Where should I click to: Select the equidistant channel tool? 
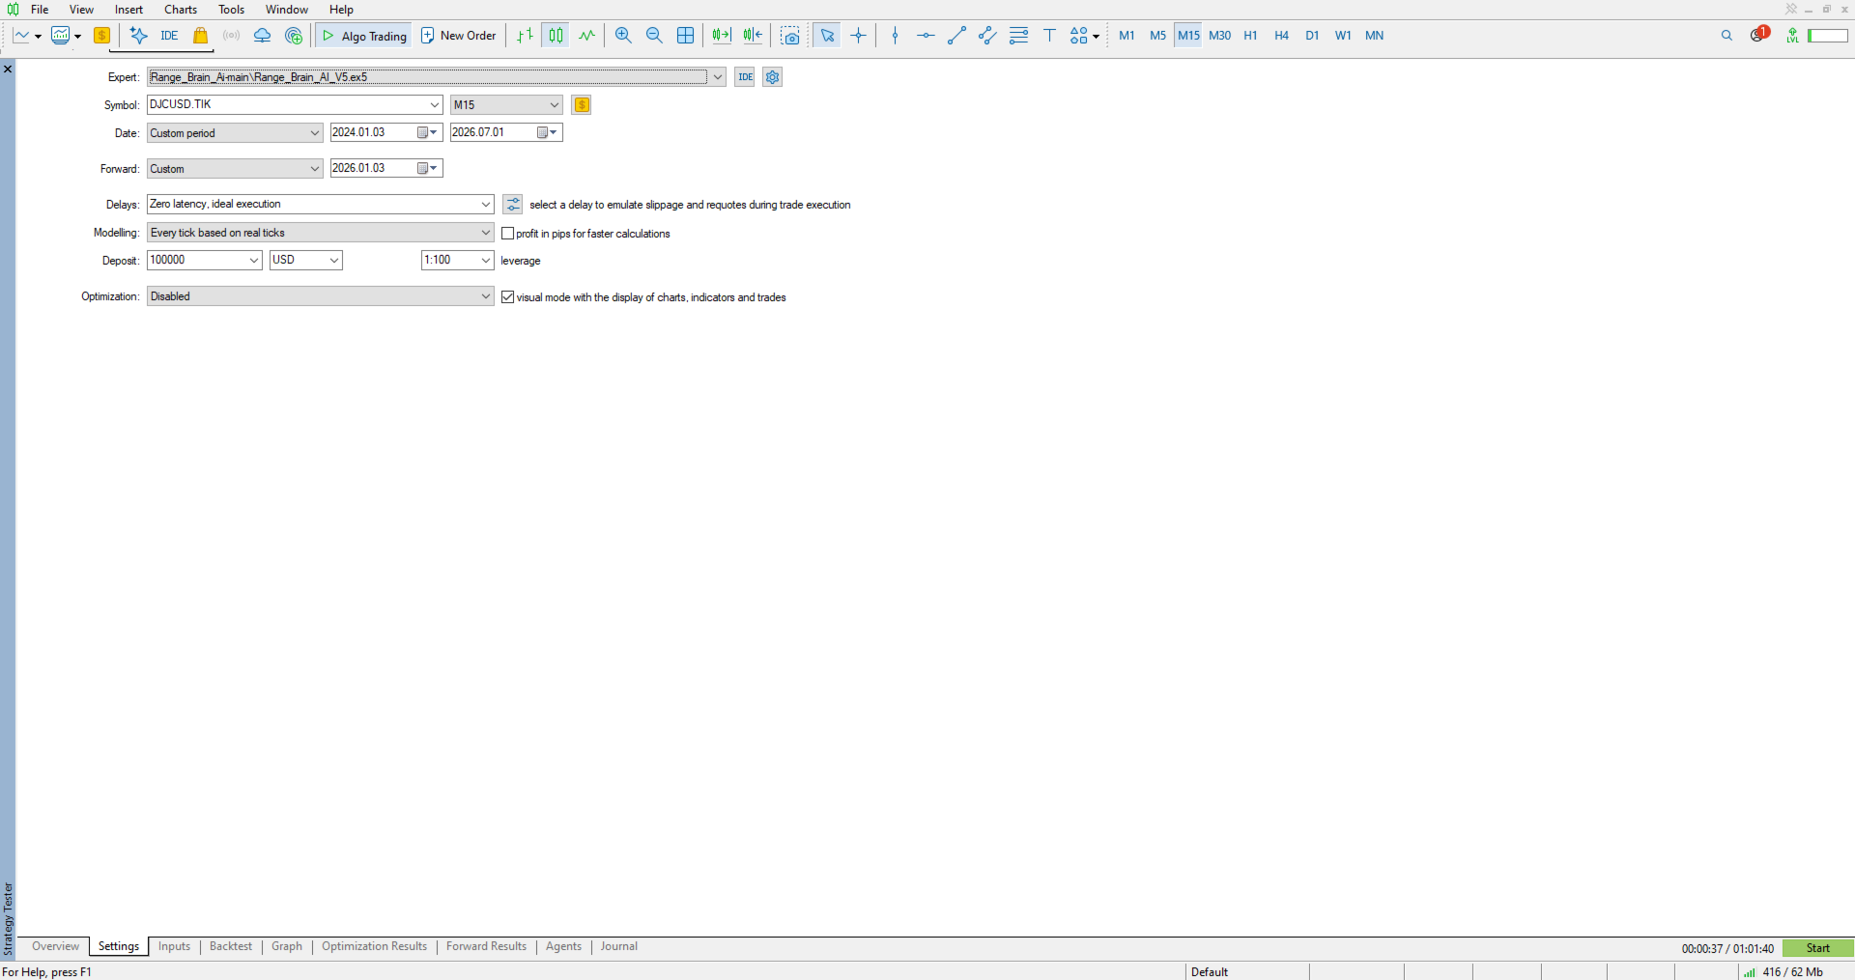[x=987, y=36]
